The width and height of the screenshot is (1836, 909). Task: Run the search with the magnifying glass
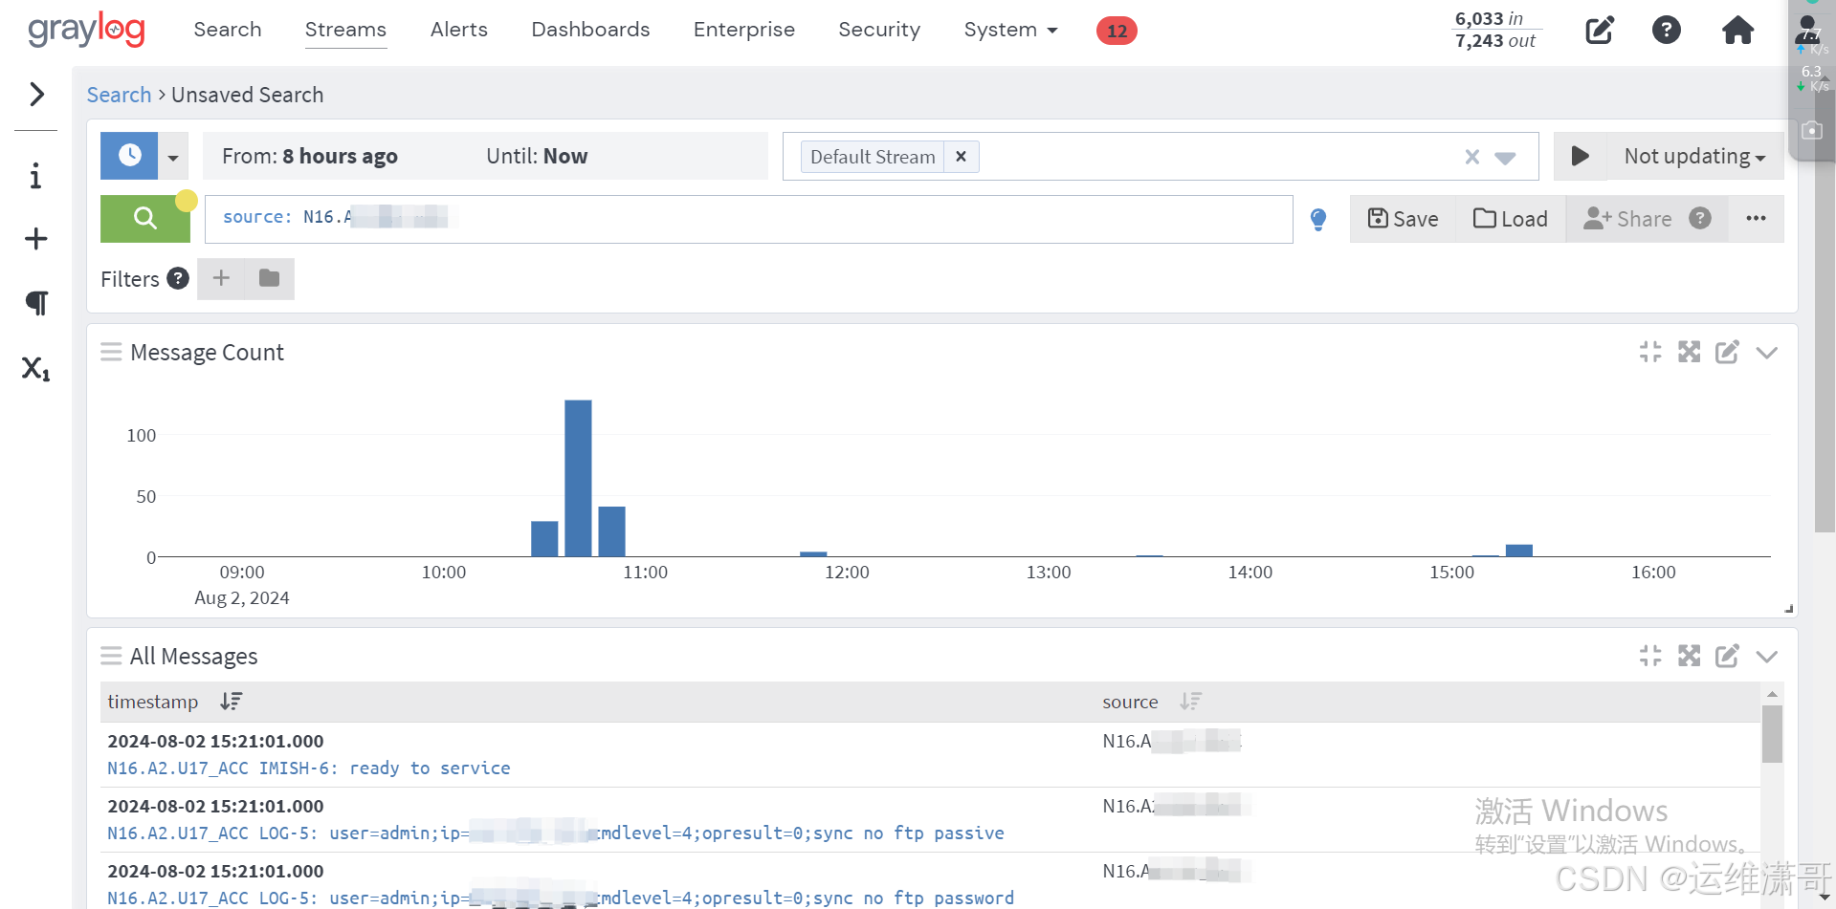[x=144, y=218]
